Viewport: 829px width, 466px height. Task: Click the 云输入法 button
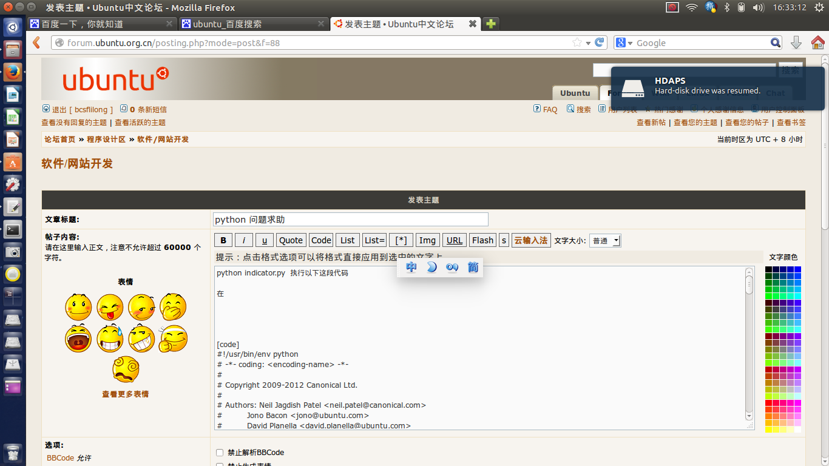coord(531,240)
